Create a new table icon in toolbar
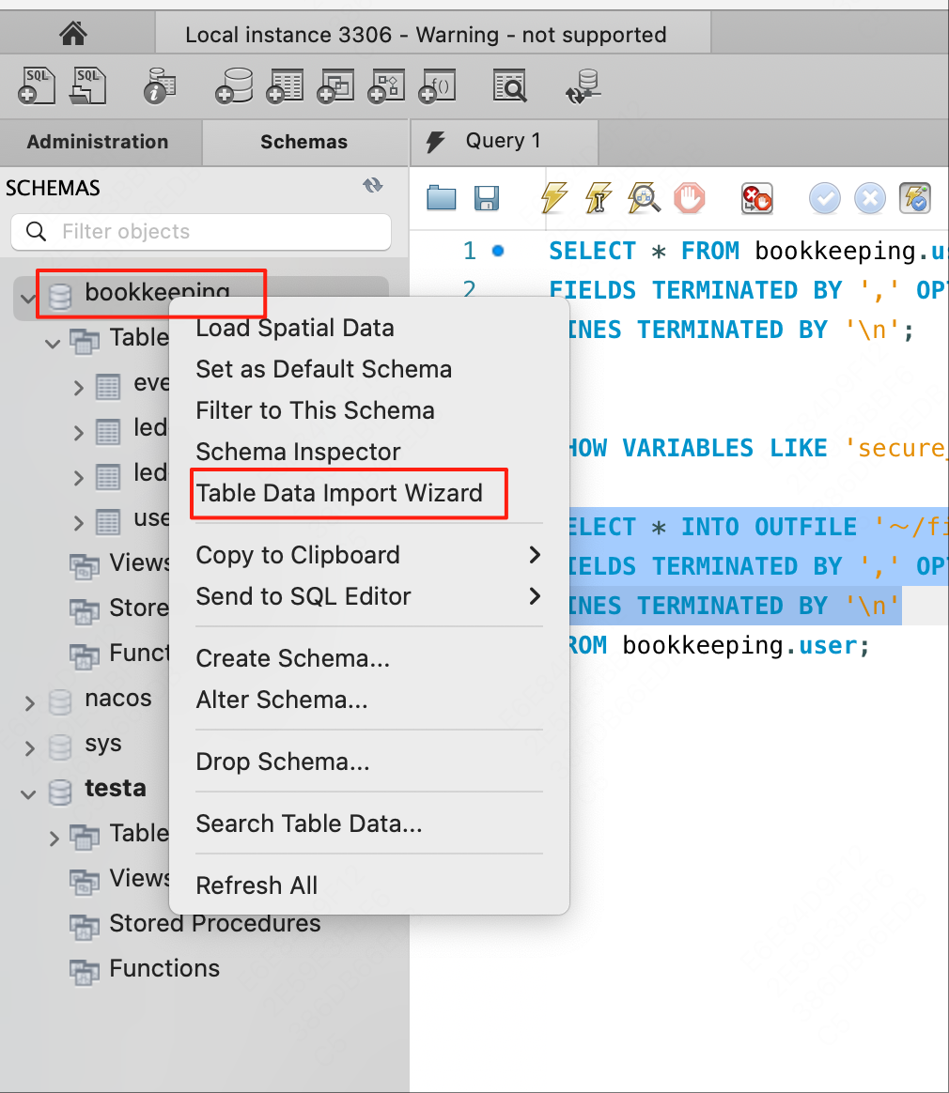Viewport: 949px width, 1093px height. (x=284, y=85)
